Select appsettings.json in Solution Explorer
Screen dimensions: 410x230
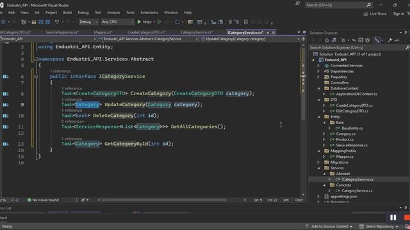[343, 196]
